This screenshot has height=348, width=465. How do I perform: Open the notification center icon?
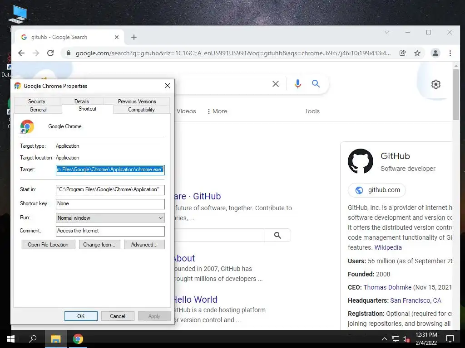click(x=450, y=339)
